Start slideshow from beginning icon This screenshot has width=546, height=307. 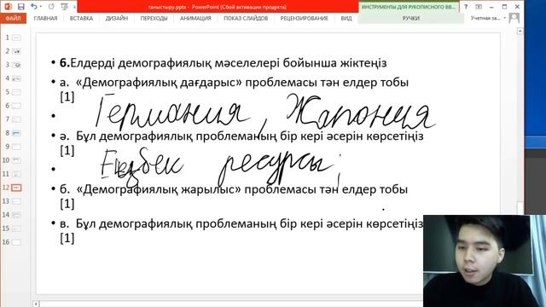[65, 7]
